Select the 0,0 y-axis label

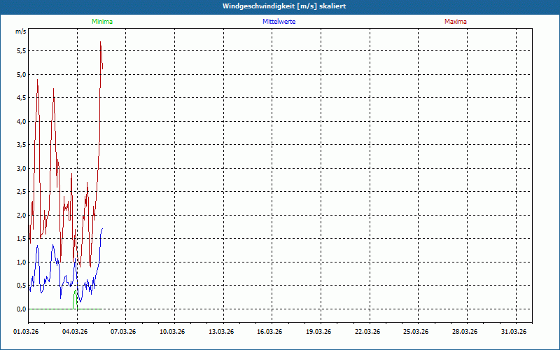coord(21,309)
